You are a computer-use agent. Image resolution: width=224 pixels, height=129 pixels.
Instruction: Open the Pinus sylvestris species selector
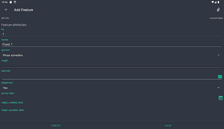coord(112,55)
